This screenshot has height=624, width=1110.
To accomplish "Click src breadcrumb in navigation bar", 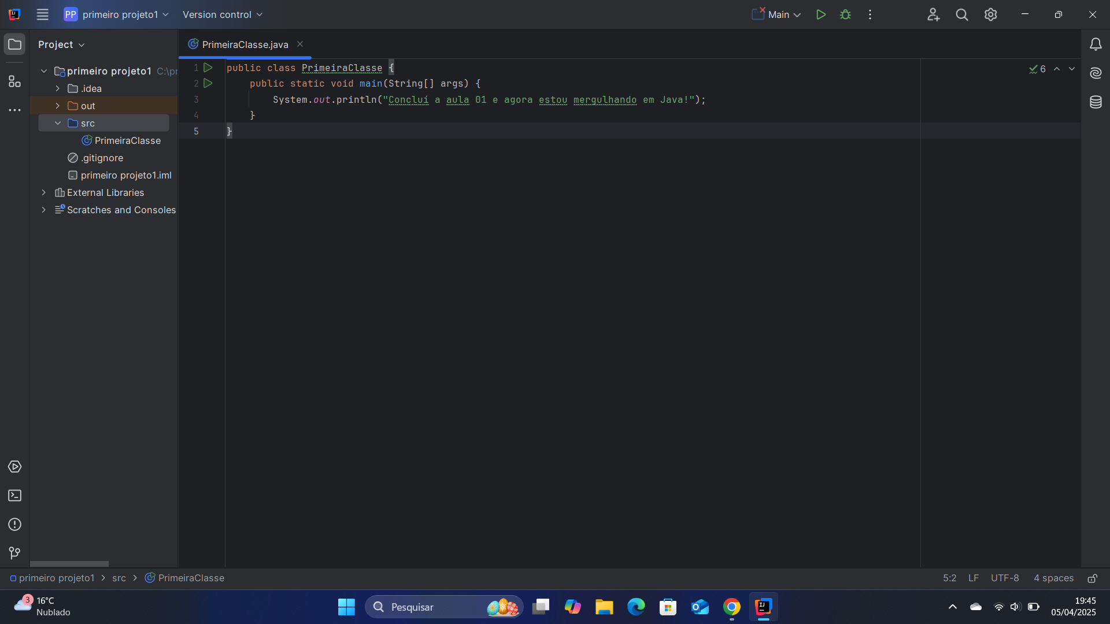I will [119, 578].
